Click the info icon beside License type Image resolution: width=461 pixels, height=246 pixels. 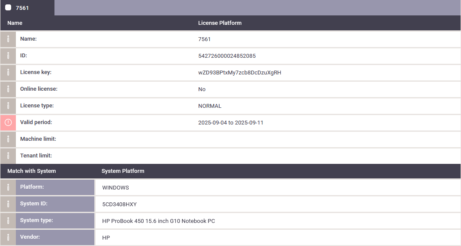(x=8, y=106)
